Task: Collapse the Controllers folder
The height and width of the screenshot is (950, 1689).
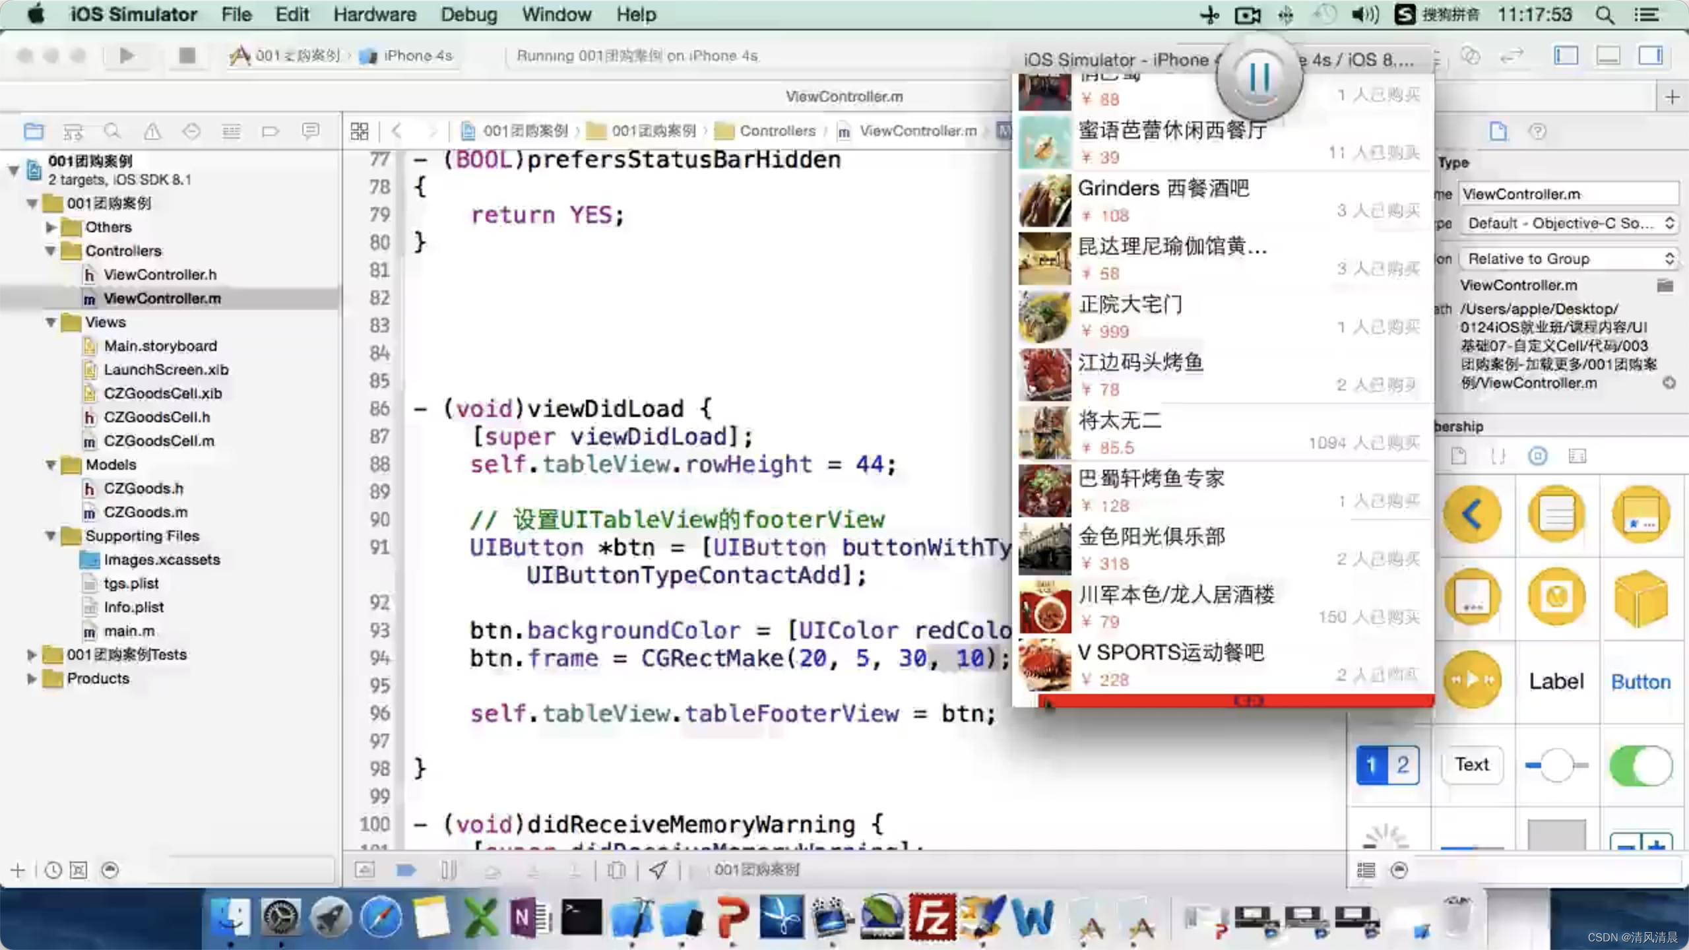Action: pos(51,251)
